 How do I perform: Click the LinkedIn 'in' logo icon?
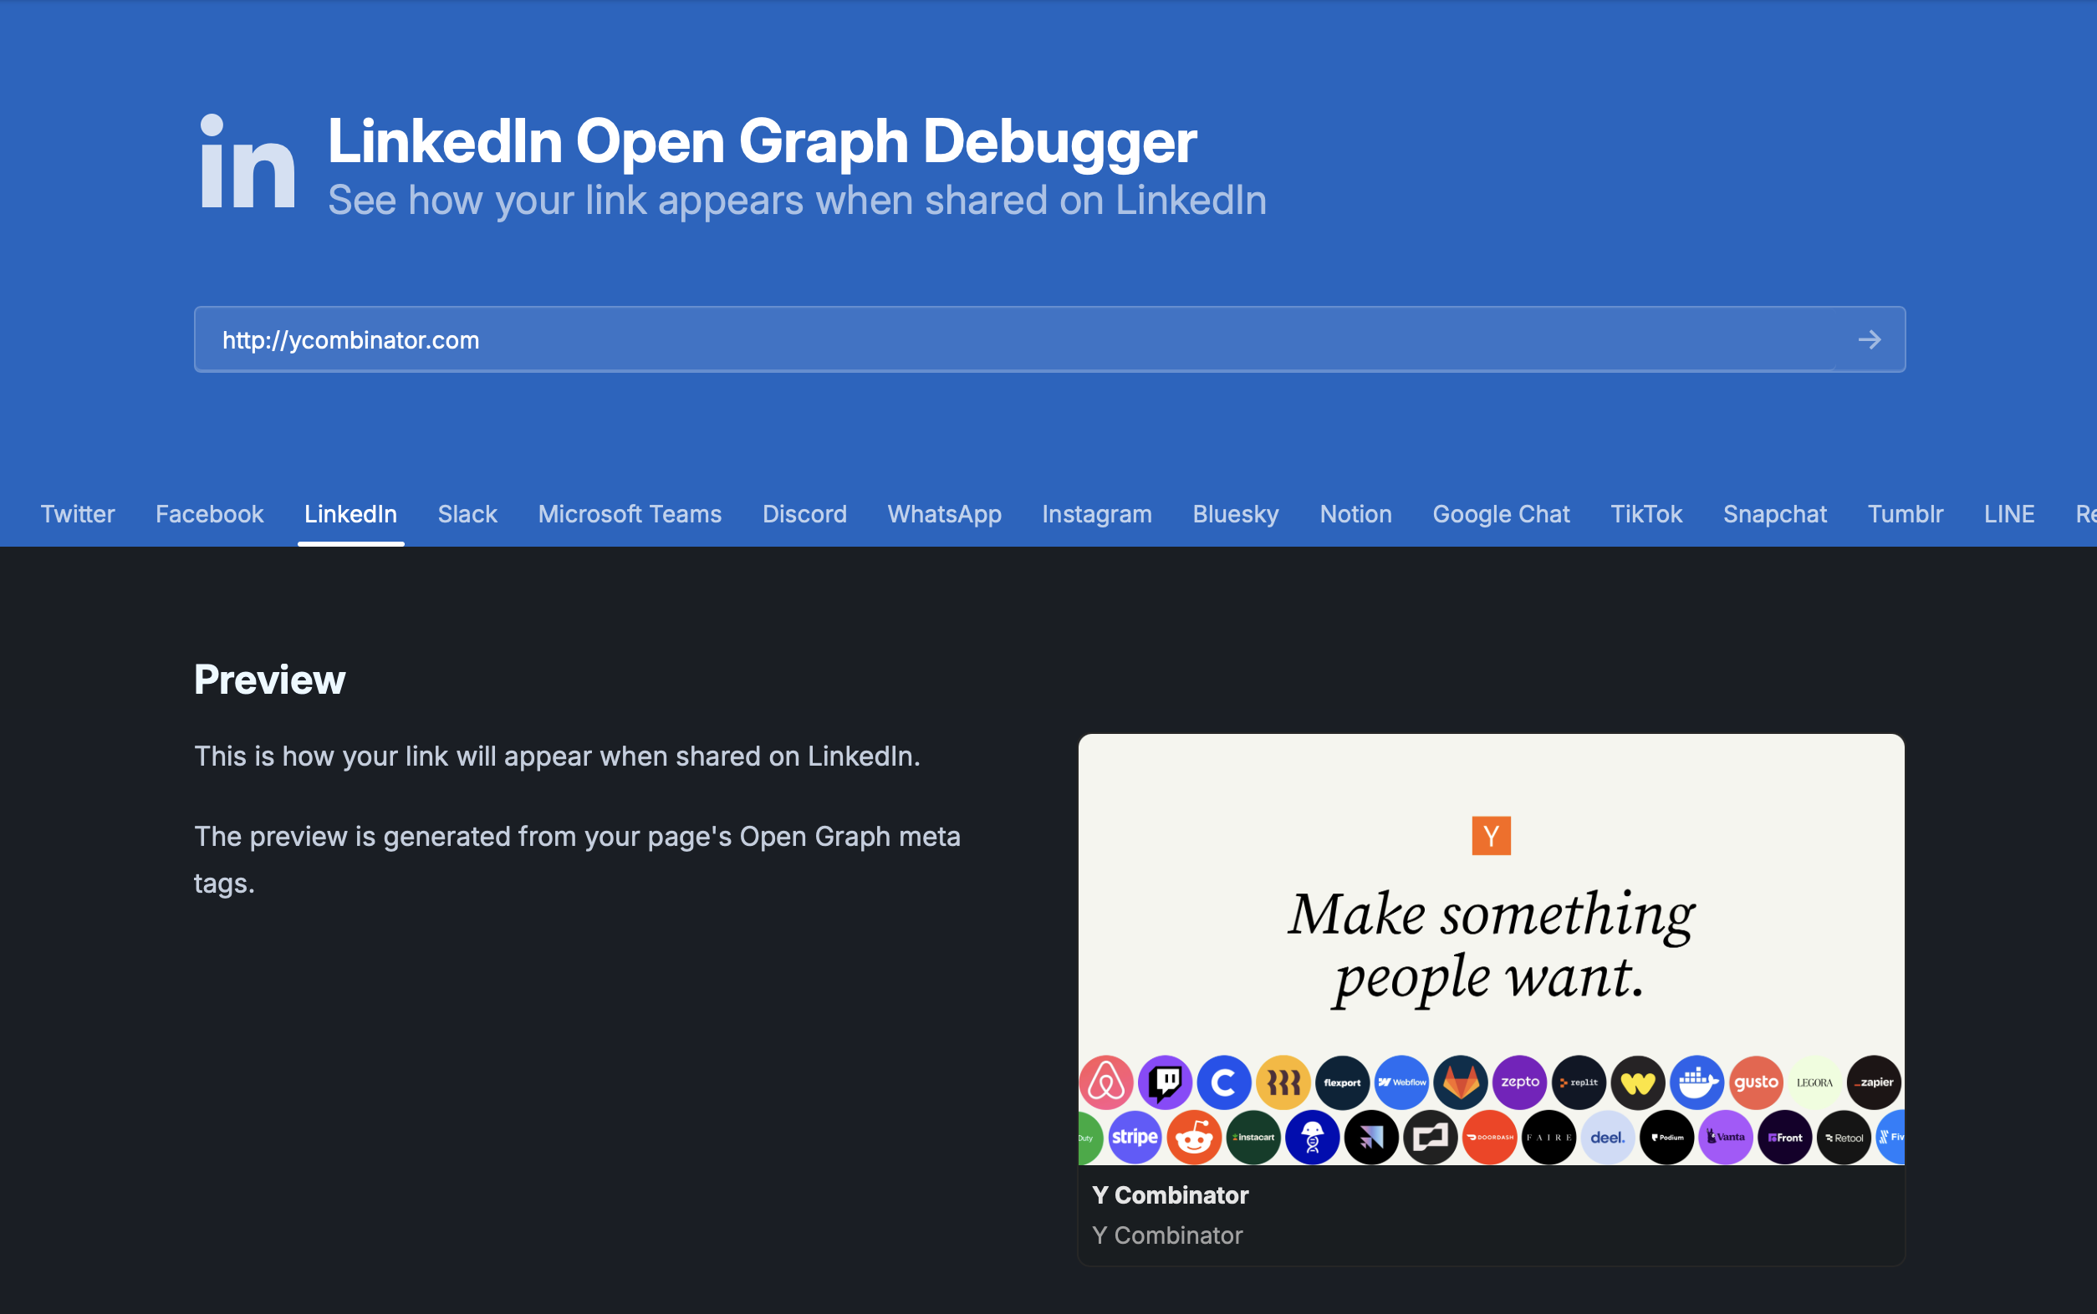coord(247,161)
